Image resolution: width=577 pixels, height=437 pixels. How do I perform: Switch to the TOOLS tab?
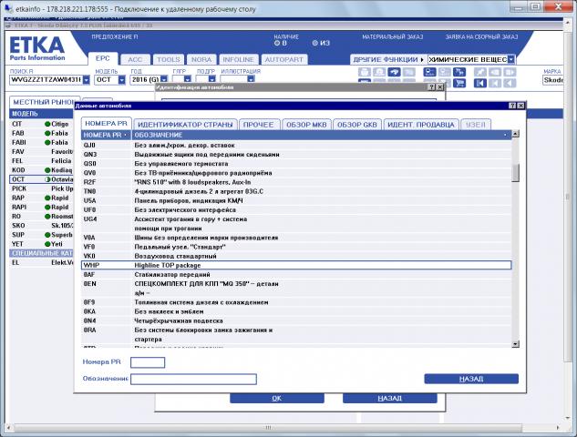click(169, 59)
